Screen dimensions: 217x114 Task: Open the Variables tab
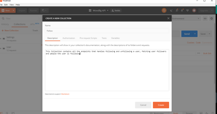pyautogui.click(x=115, y=38)
